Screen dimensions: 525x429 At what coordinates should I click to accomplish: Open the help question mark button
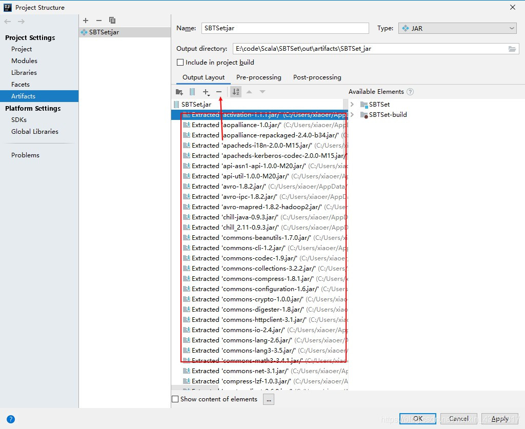pyautogui.click(x=11, y=419)
